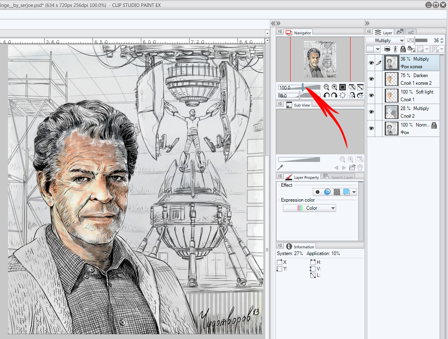The height and width of the screenshot is (339, 448).
Task: Toggle visibility of Слой 1 layer
Action: point(371,96)
